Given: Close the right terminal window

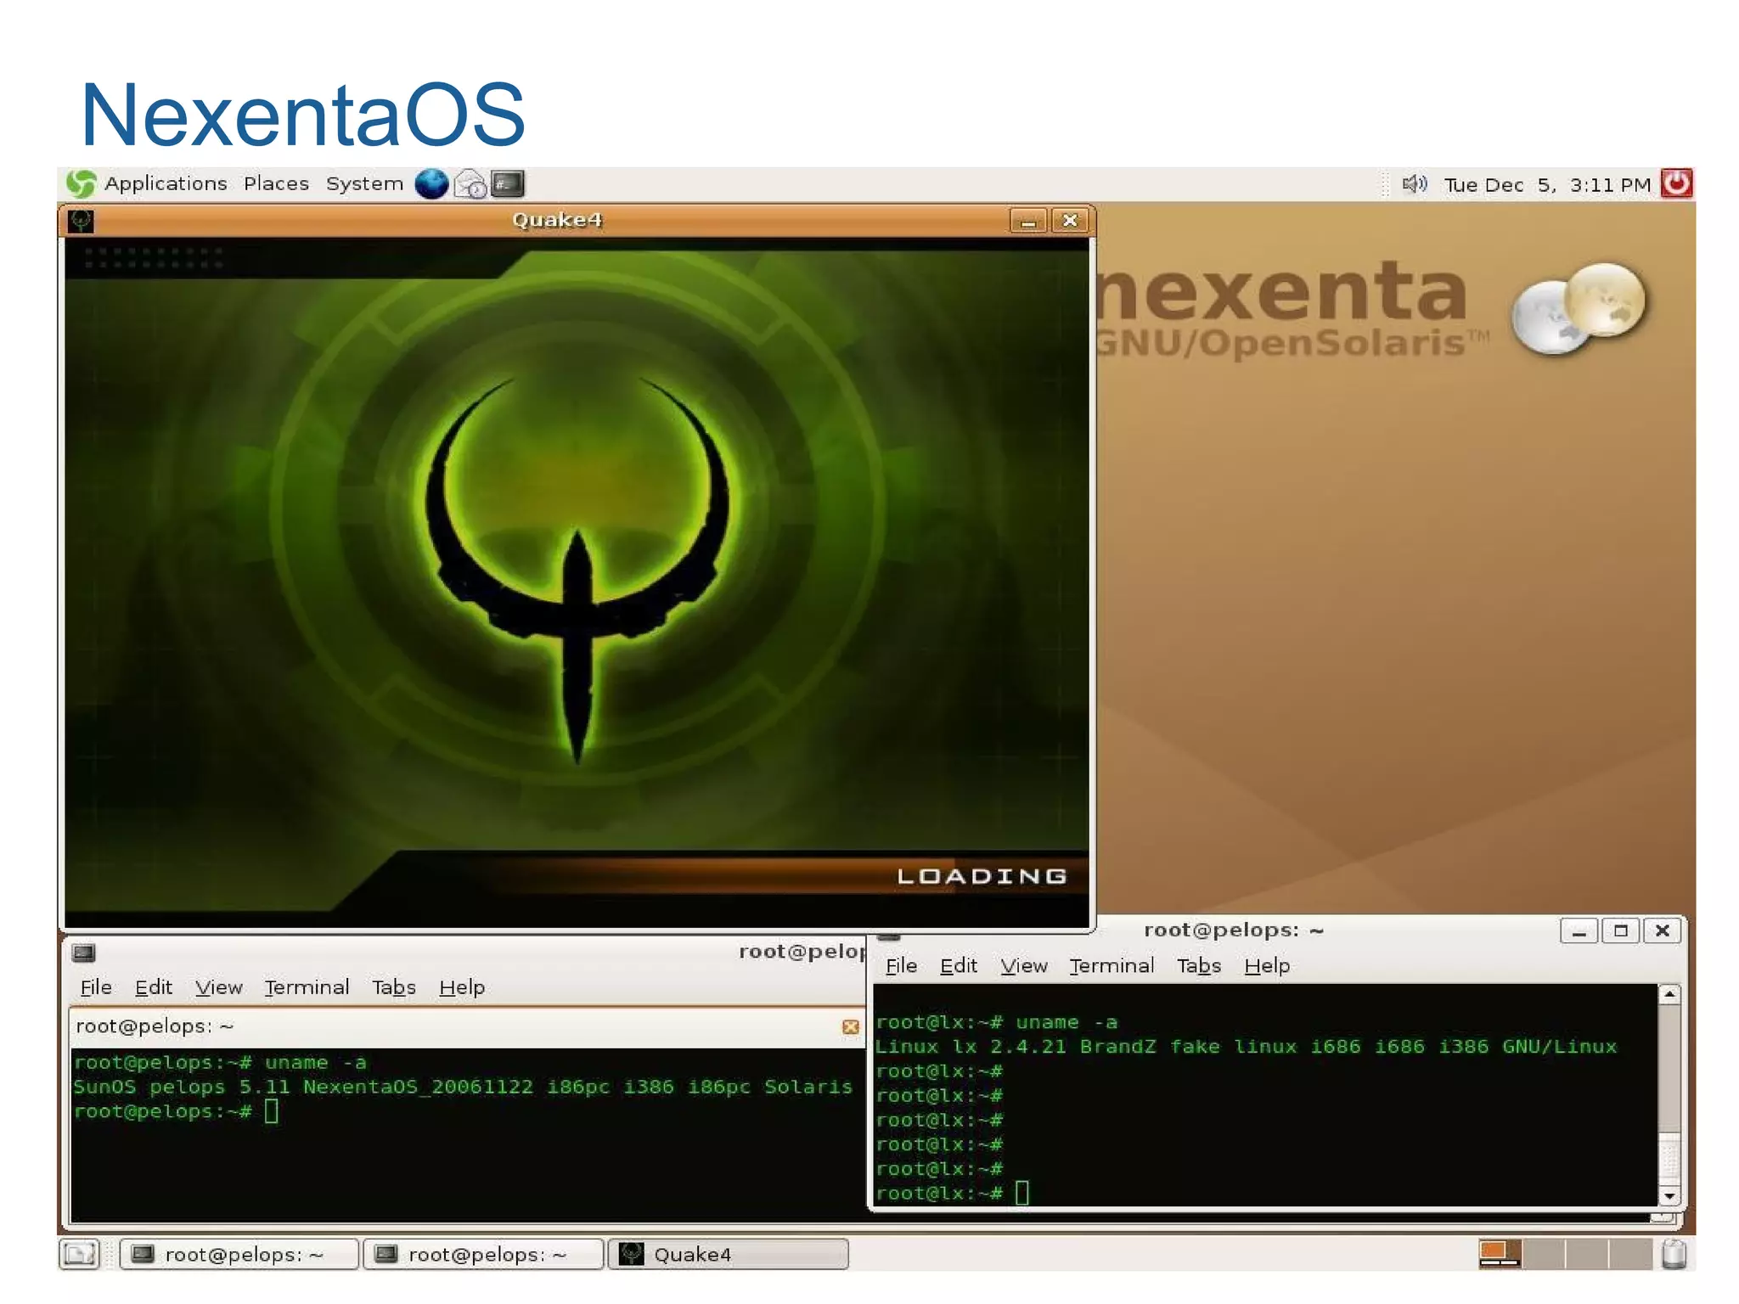Looking at the screenshot, I should (1662, 931).
